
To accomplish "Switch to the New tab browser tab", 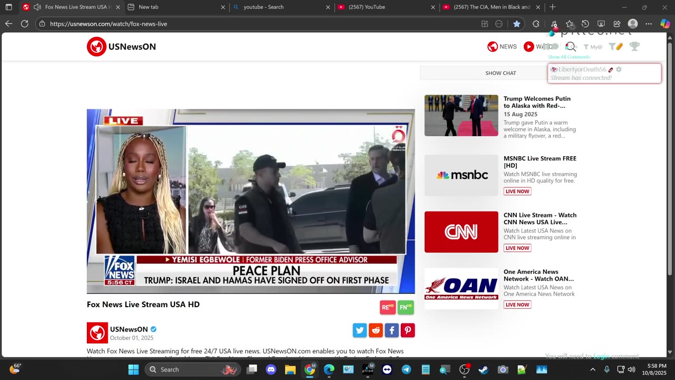I will [x=177, y=7].
